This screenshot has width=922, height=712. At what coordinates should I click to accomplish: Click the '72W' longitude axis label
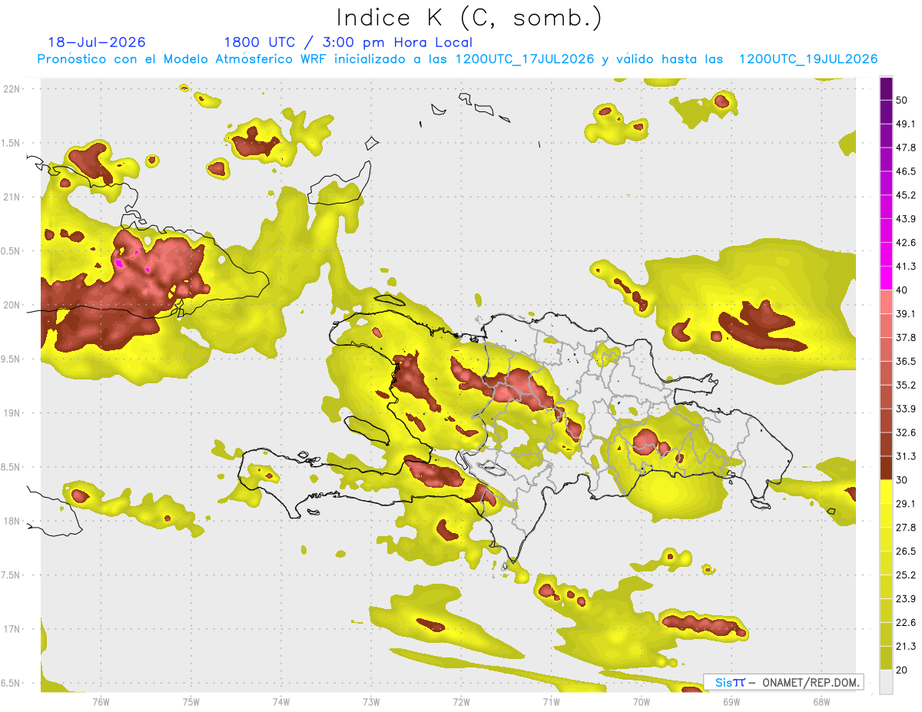tap(461, 702)
